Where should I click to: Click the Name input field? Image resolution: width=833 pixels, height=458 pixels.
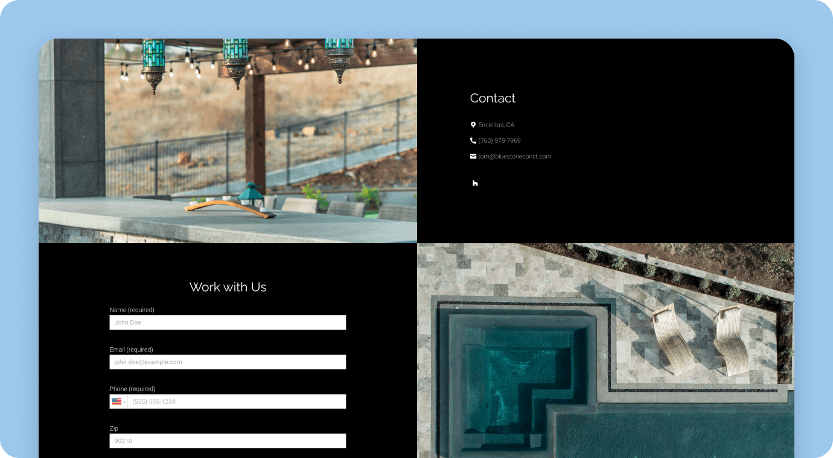pyautogui.click(x=228, y=322)
